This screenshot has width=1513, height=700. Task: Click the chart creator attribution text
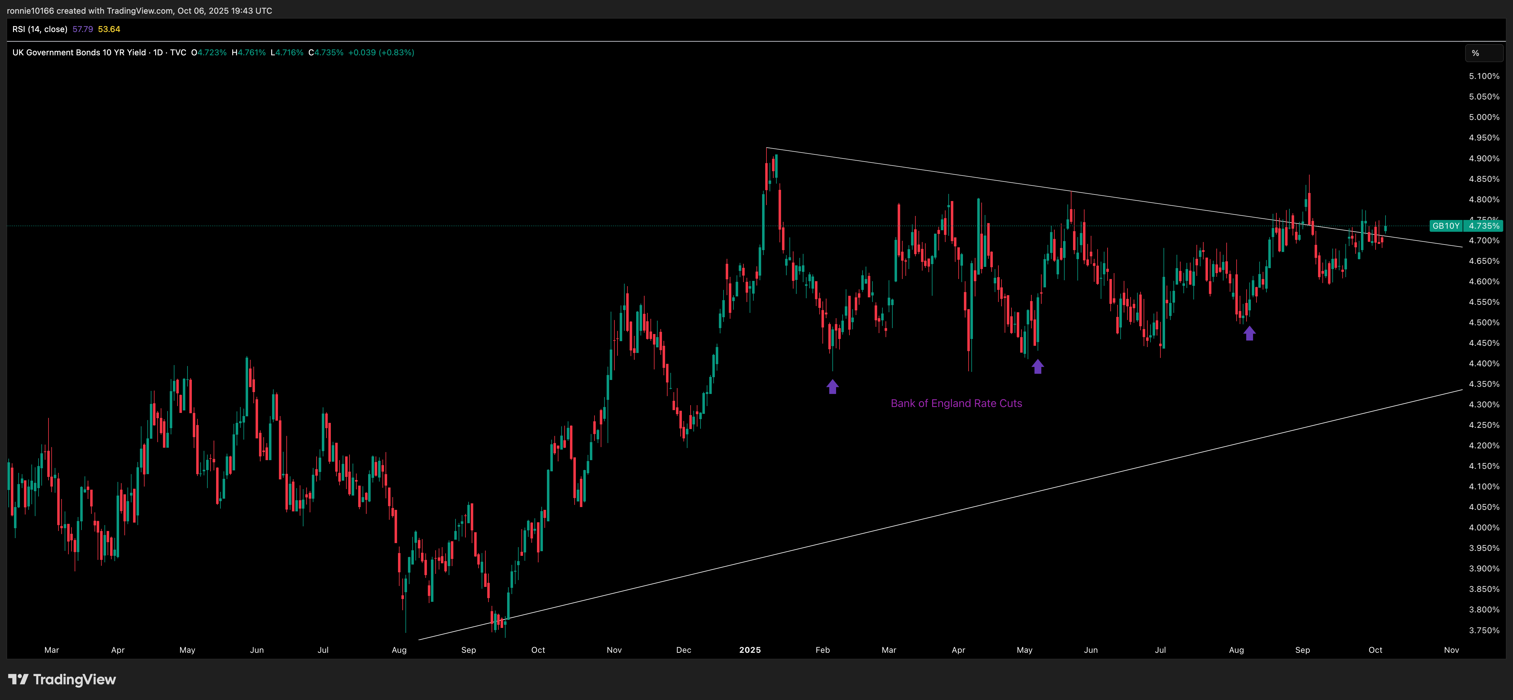[139, 11]
